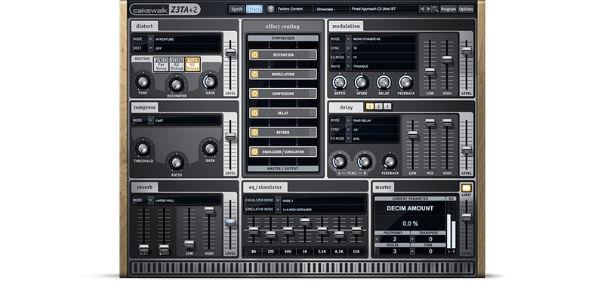Viewport: 604px width, 291px height.
Task: Open the preset search magnifier icon
Action: (435, 9)
